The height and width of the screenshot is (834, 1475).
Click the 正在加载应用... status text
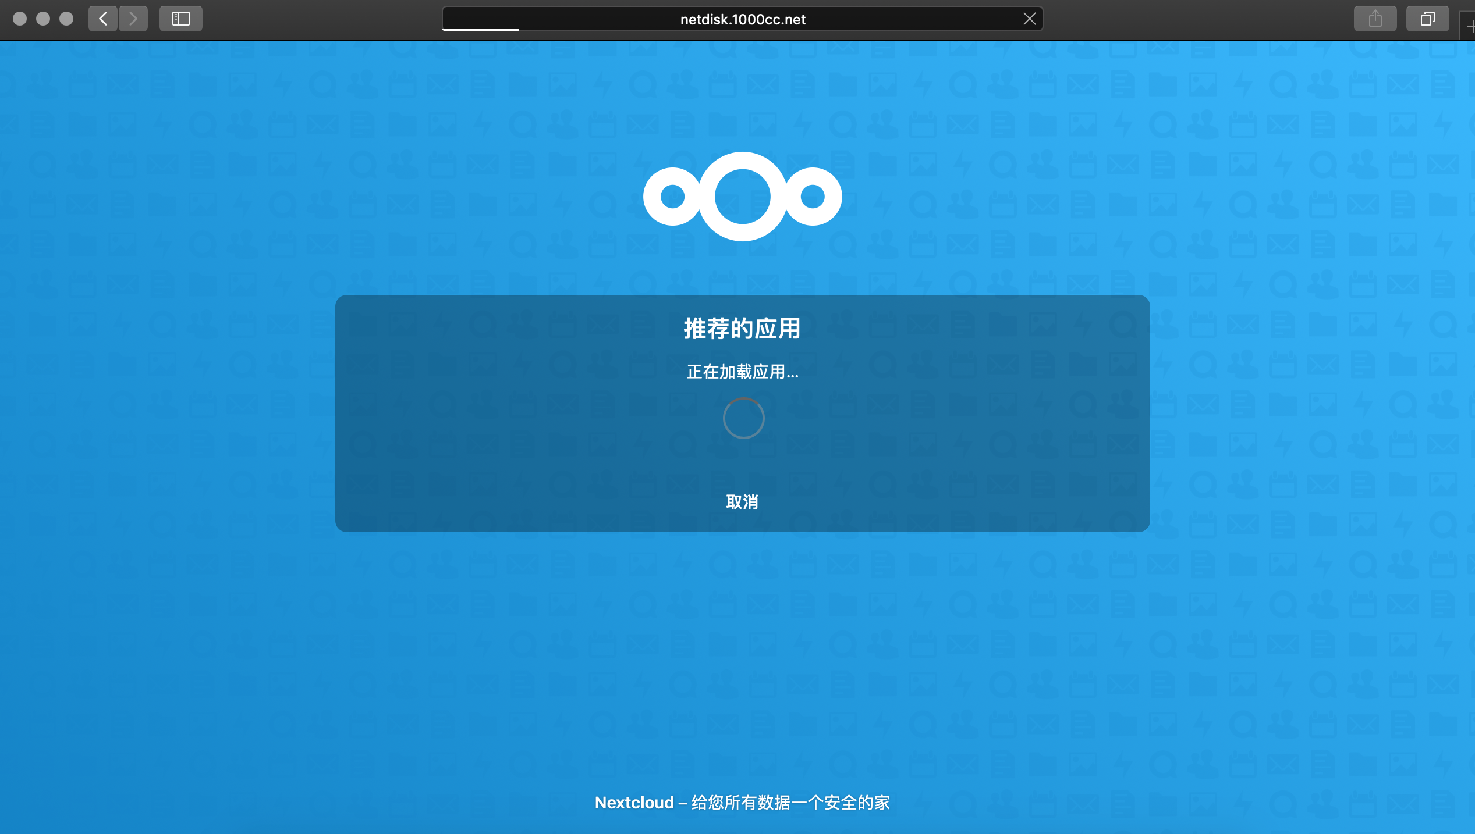(742, 372)
